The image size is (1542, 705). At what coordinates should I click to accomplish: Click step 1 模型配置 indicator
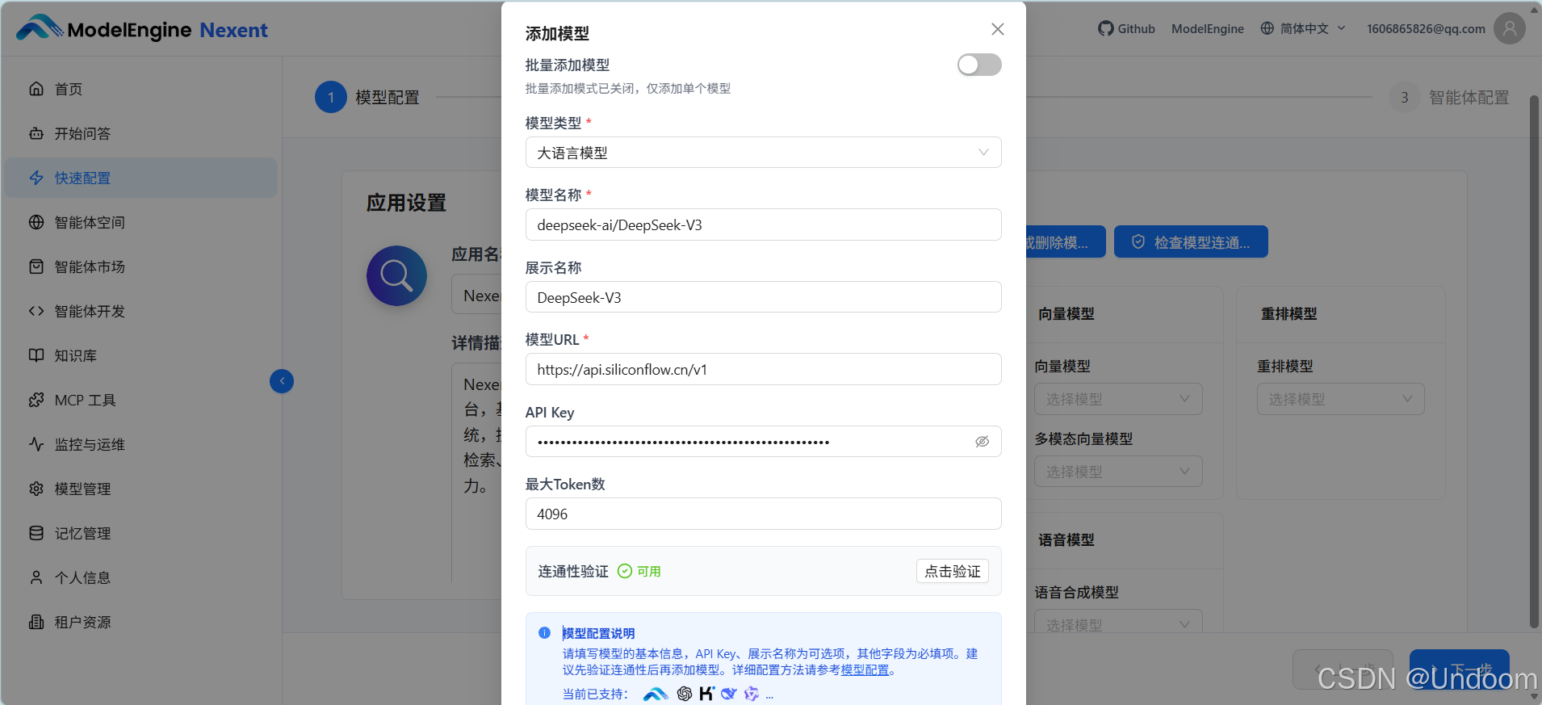coord(367,97)
